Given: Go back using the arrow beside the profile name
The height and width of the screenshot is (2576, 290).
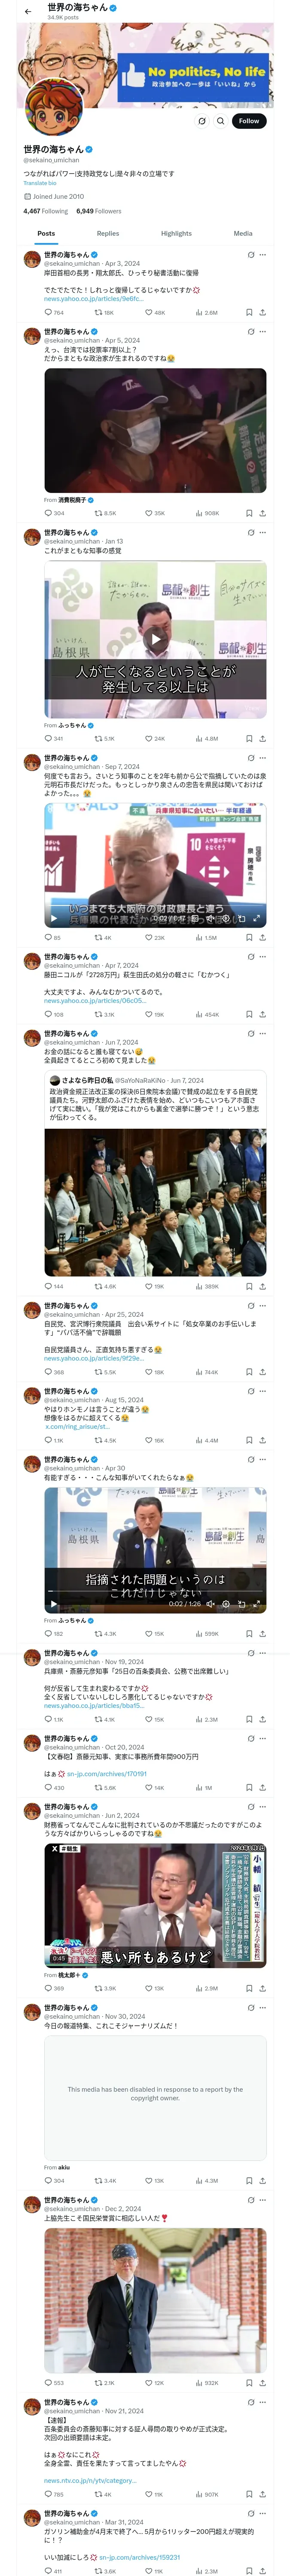Looking at the screenshot, I should coord(28,11).
